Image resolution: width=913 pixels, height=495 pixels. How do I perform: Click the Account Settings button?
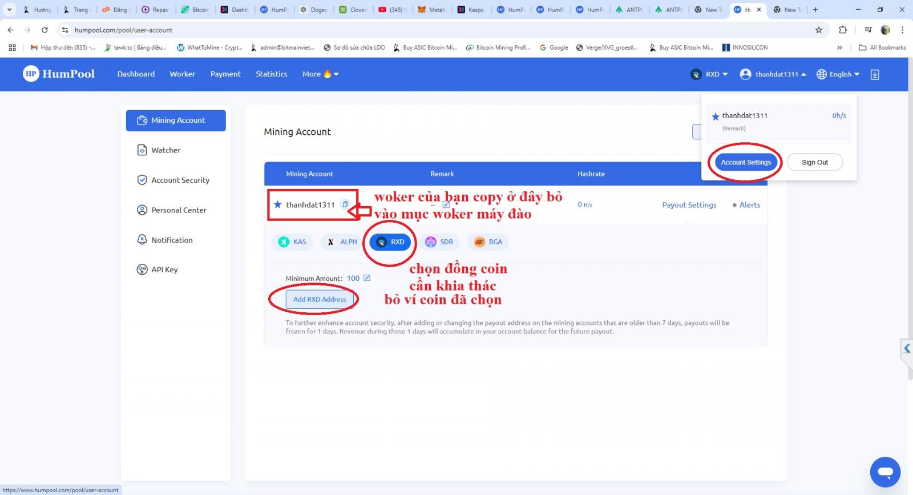click(746, 162)
